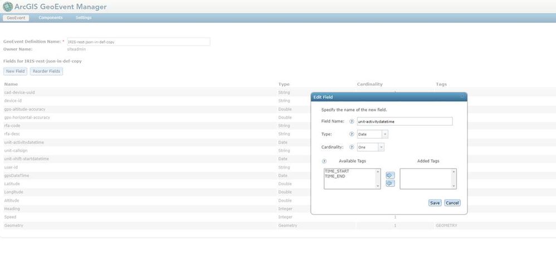This screenshot has height=261, width=556.
Task: Click the Field Name input box
Action: tap(404, 121)
